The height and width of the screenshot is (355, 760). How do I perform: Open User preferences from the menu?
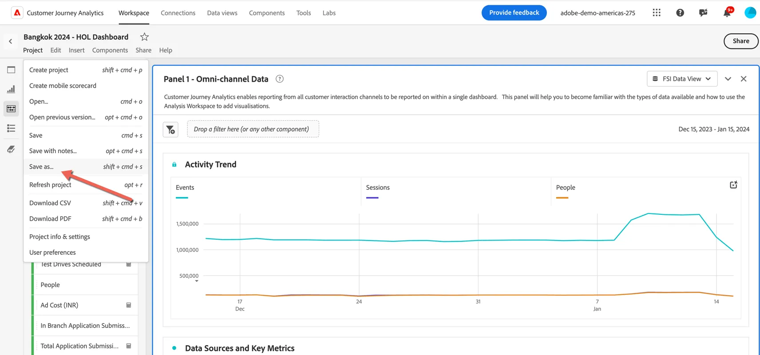(x=86, y=252)
